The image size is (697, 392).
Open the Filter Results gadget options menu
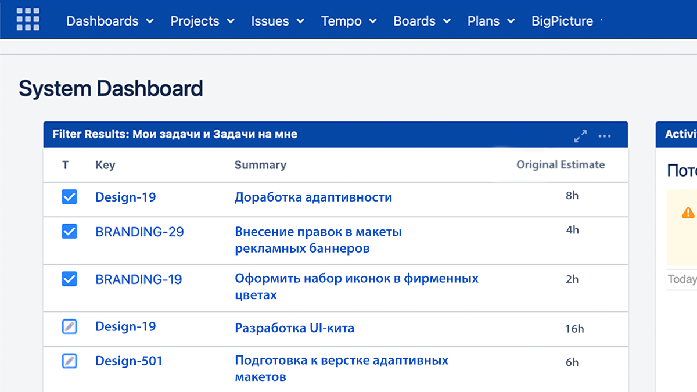tap(605, 136)
